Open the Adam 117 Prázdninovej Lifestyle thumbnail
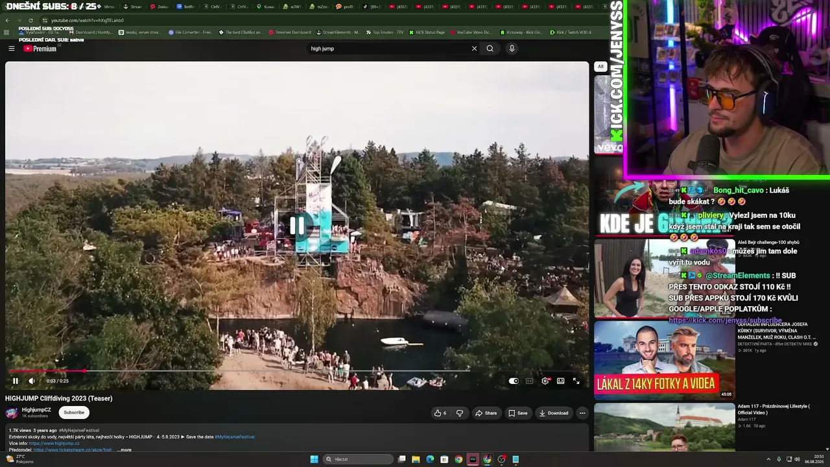830x467 pixels. pyautogui.click(x=665, y=427)
